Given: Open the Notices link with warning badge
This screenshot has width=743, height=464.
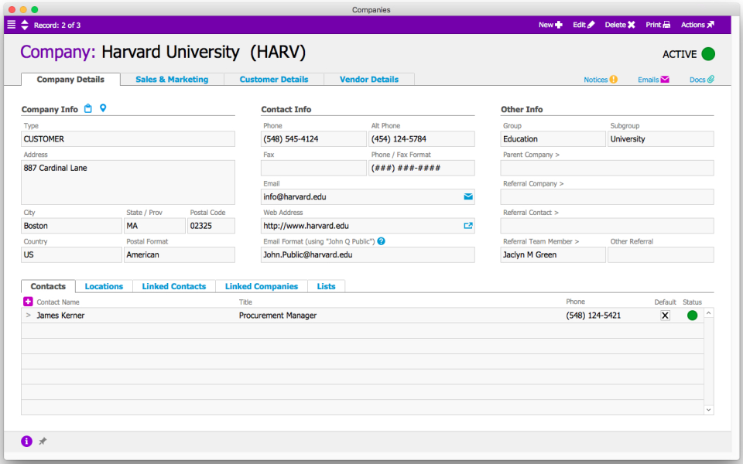Looking at the screenshot, I should click(x=596, y=79).
